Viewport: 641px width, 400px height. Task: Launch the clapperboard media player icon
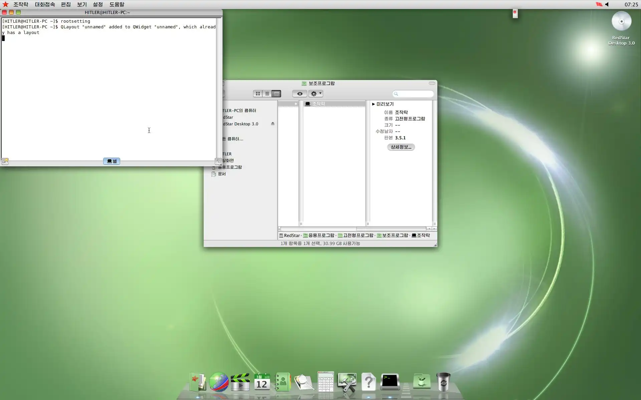[x=240, y=382]
